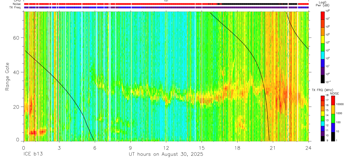Click the black section of the Noise strip near hour 18
The image size is (347, 160).
[254, 4]
